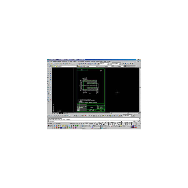Open the ByLayer linetype dropdown

[x=105, y=66]
